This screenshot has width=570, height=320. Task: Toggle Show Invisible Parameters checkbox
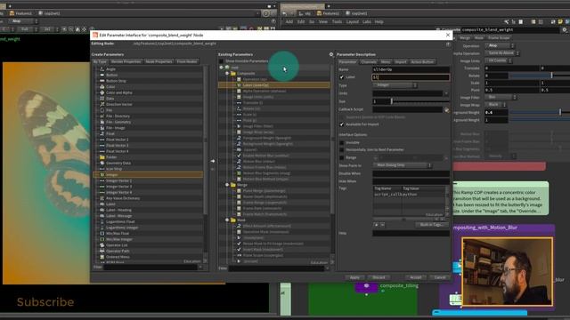(x=221, y=61)
